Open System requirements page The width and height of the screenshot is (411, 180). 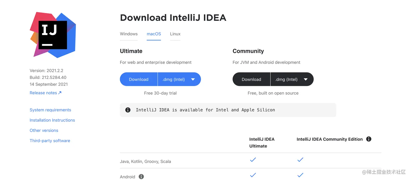(50, 110)
